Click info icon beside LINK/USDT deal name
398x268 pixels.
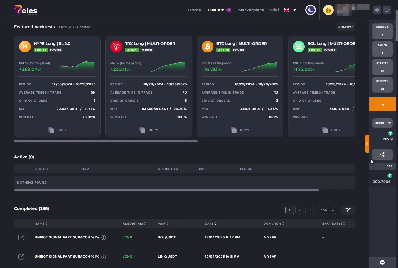(104, 257)
